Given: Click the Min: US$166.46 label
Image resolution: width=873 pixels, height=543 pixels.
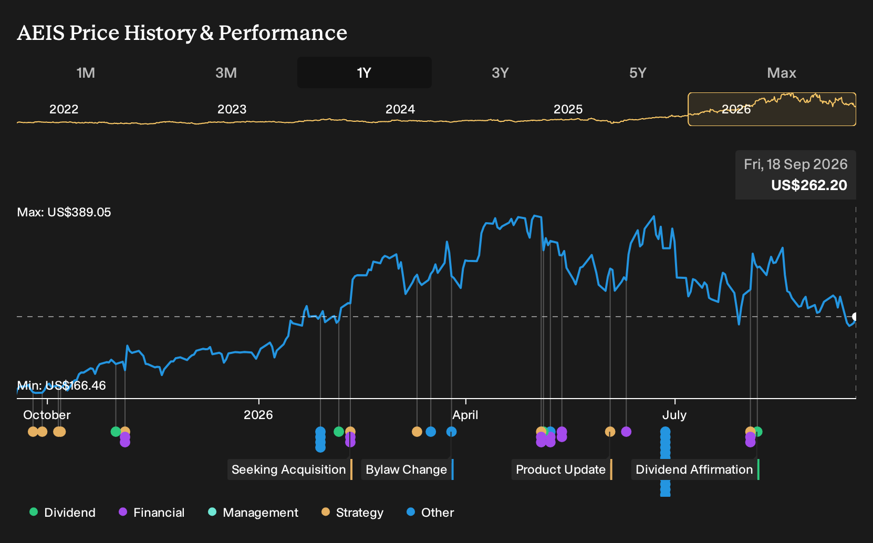Looking at the screenshot, I should pos(61,385).
